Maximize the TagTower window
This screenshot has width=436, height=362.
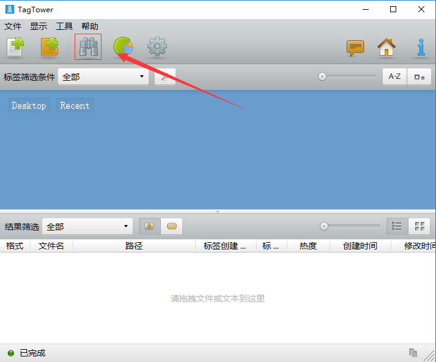click(393, 9)
